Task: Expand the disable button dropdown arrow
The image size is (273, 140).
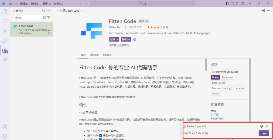Action: point(118,39)
